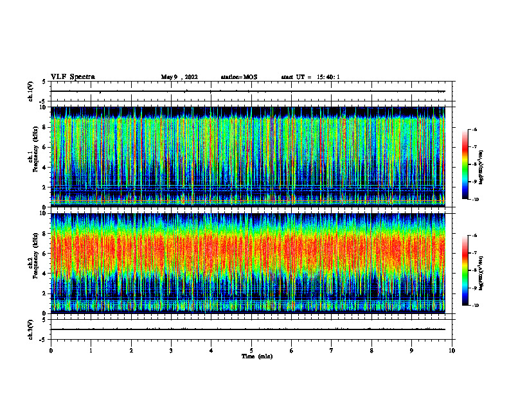The width and height of the screenshot is (509, 393).
Task: Click time axis tick label "9"
Action: coord(411,351)
